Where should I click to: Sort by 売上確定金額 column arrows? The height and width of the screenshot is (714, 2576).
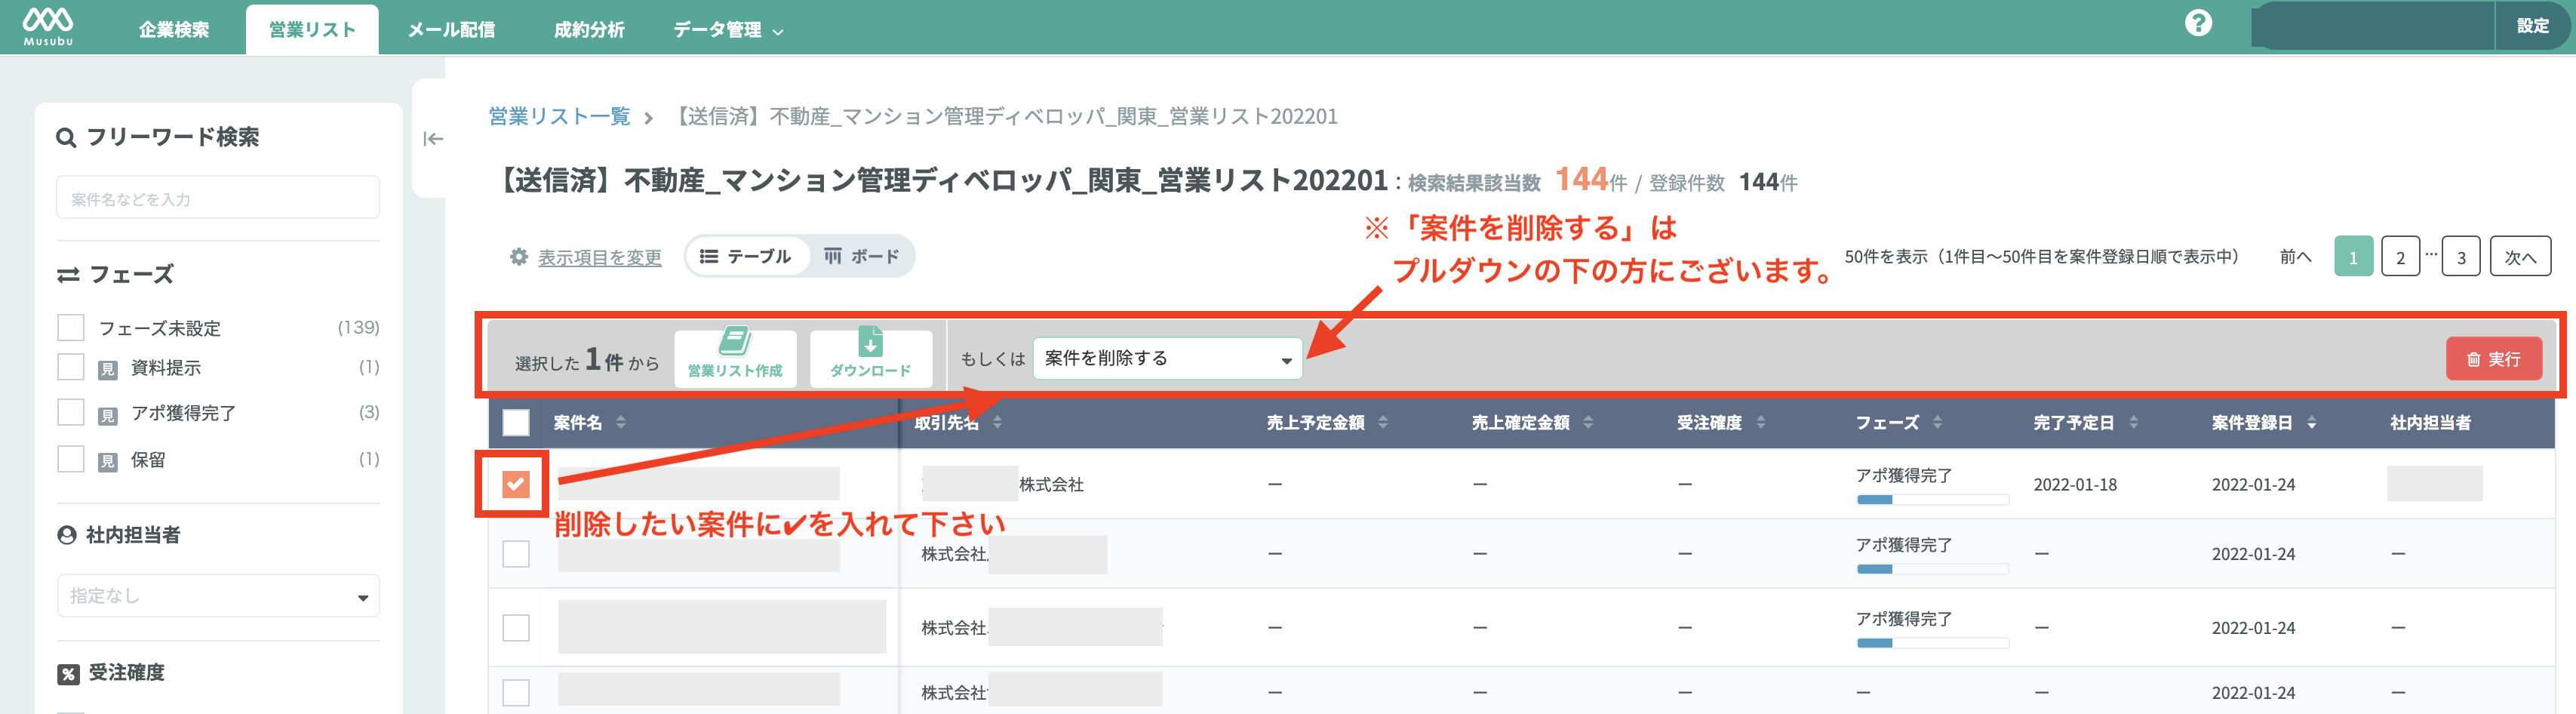(x=1588, y=423)
